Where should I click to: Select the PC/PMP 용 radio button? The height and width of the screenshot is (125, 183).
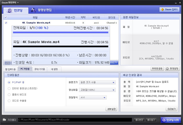point(9,82)
